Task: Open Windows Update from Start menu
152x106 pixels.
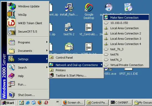Action: click(x=28, y=6)
